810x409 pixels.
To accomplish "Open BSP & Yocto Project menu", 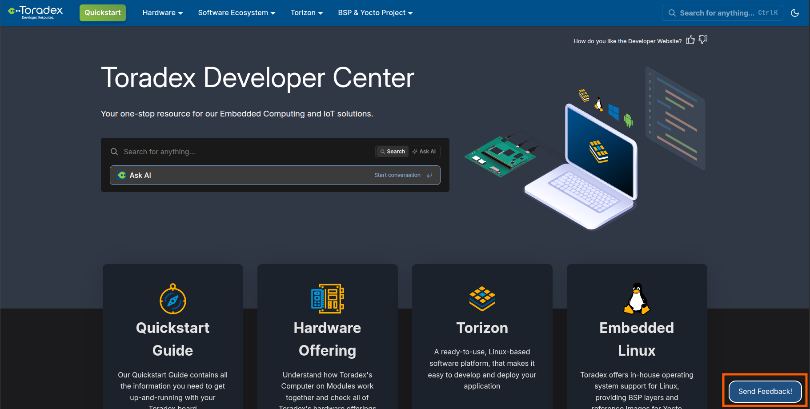I will pos(375,13).
